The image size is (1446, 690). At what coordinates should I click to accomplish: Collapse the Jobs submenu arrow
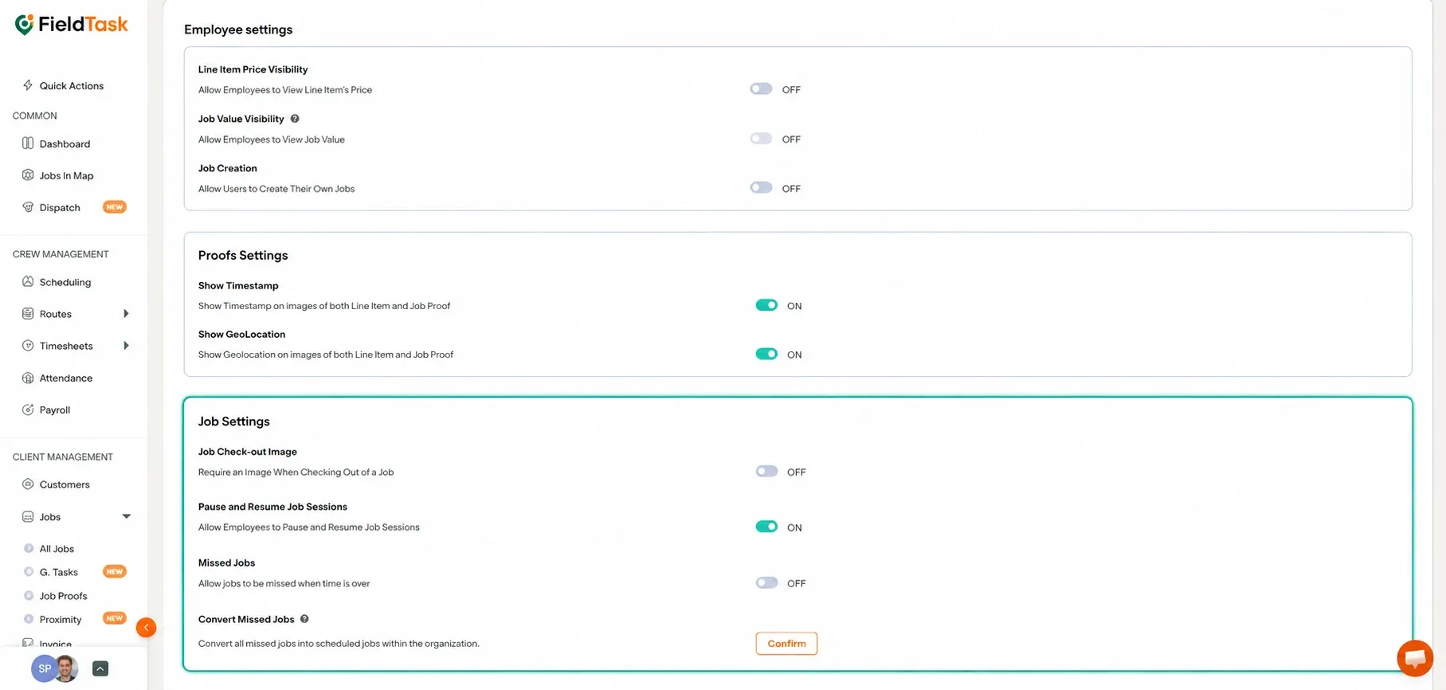point(126,516)
